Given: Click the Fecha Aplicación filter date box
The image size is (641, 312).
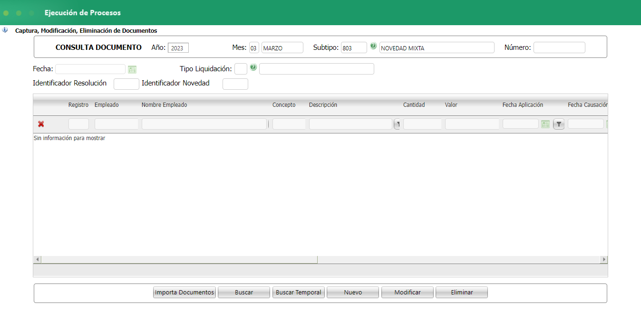Looking at the screenshot, I should (x=521, y=124).
